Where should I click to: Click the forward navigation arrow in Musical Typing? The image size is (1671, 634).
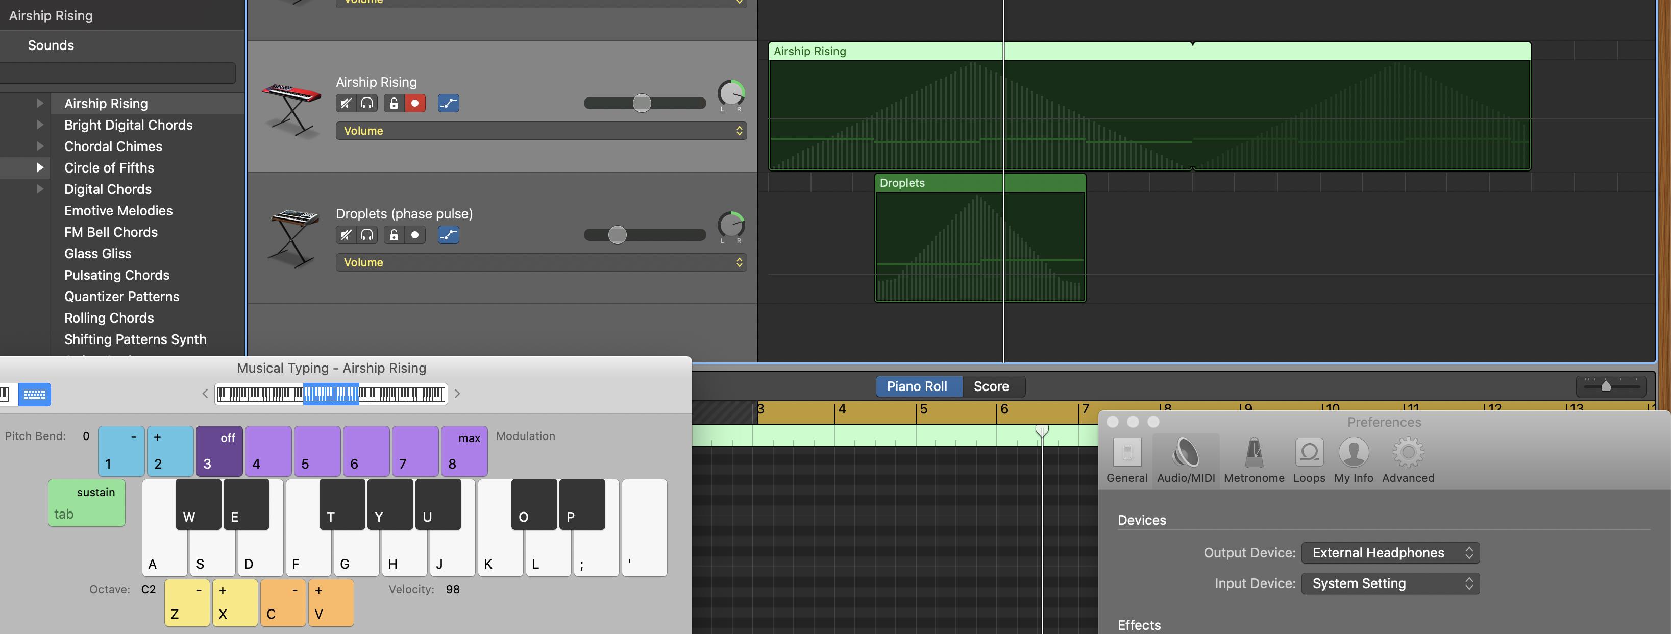tap(457, 394)
